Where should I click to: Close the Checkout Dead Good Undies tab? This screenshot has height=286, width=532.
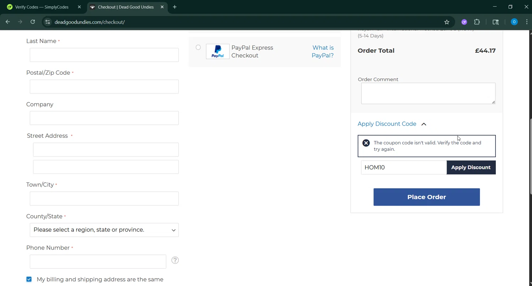click(162, 7)
